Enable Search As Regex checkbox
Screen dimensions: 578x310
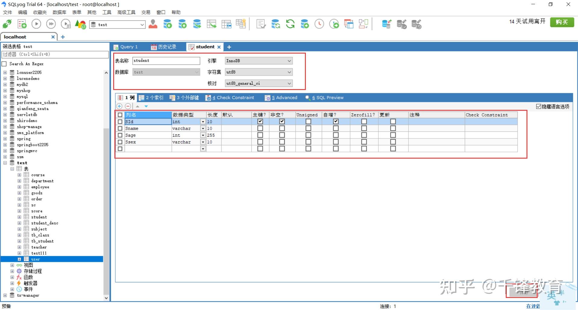coord(5,64)
